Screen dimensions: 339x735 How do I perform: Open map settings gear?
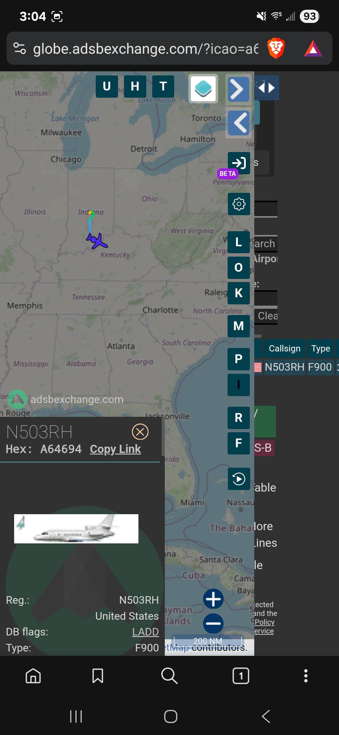[239, 204]
